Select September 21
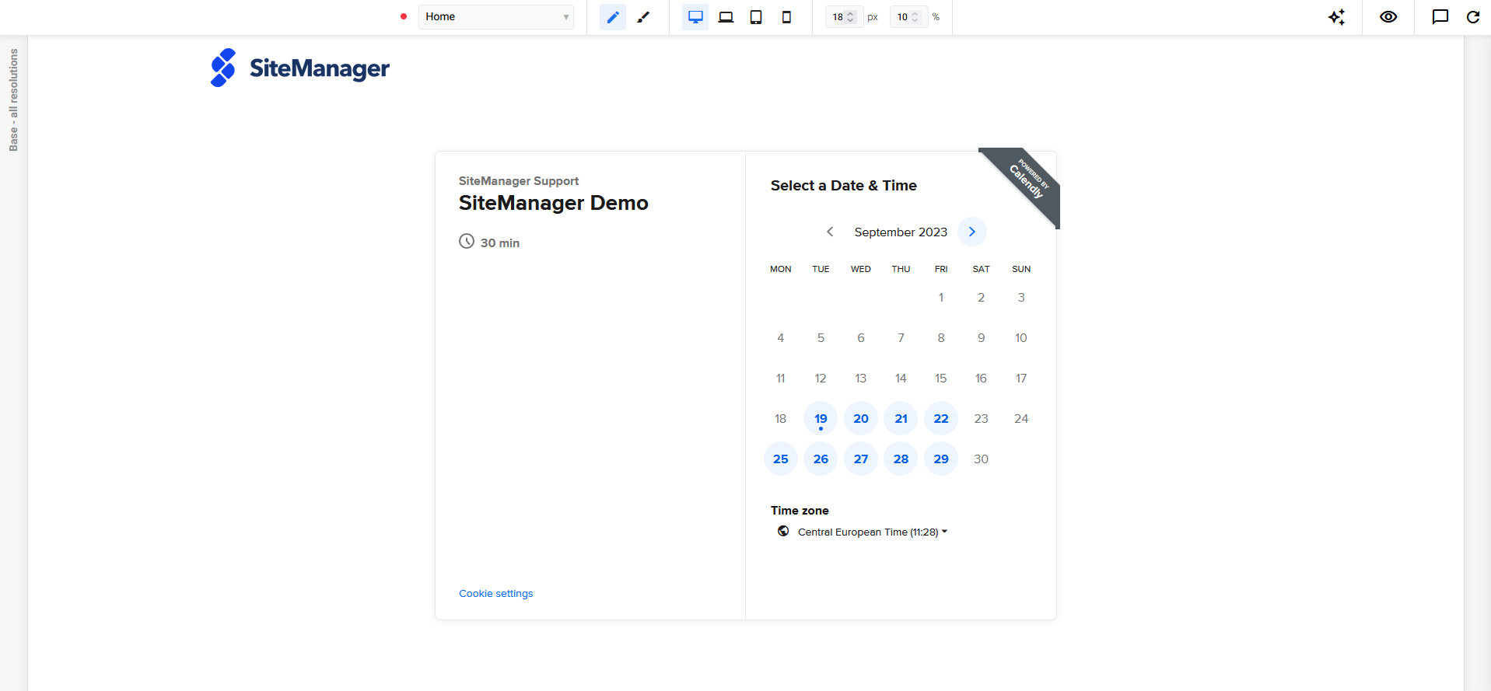 901,419
